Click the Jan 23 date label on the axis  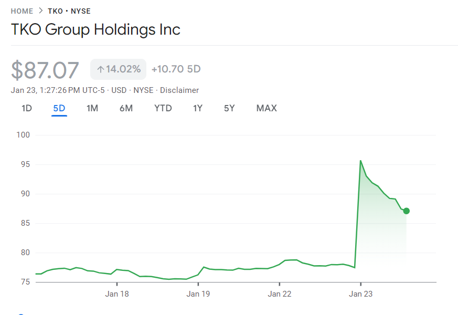pyautogui.click(x=361, y=294)
